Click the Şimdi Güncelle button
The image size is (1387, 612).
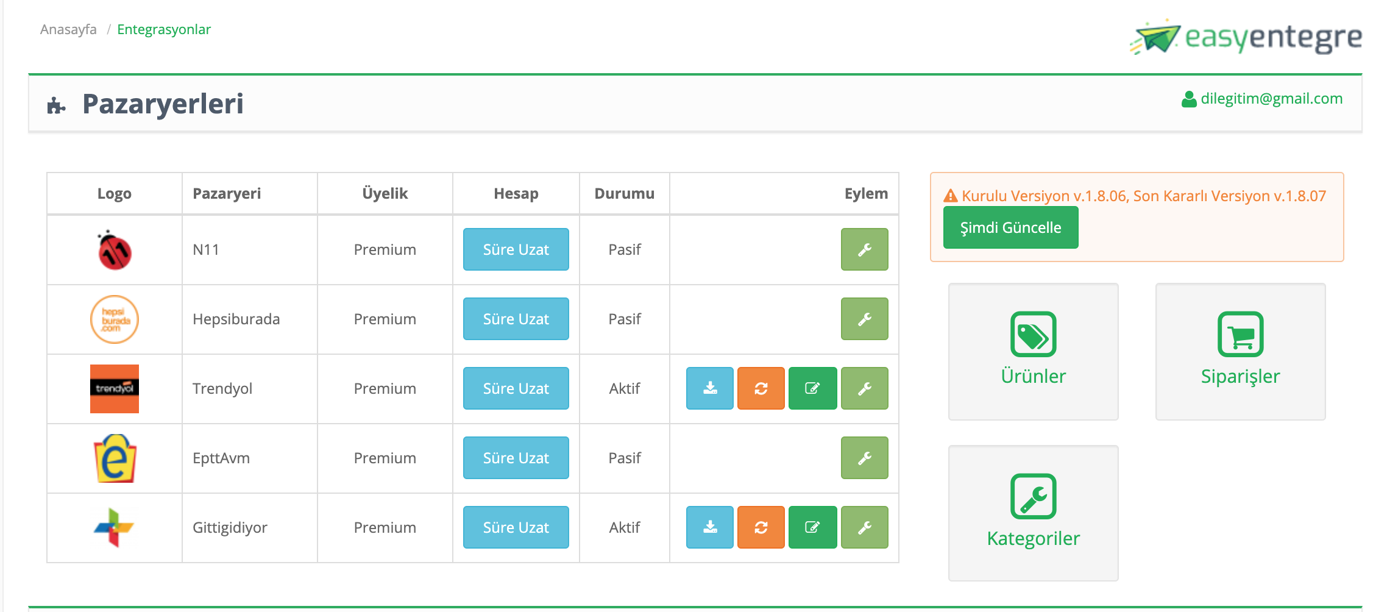(1011, 227)
